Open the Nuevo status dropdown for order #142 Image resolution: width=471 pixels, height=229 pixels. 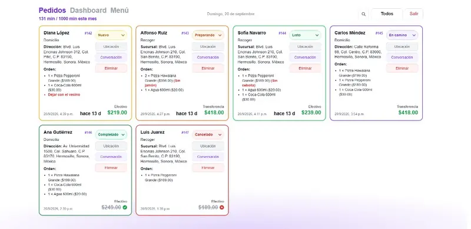click(111, 35)
